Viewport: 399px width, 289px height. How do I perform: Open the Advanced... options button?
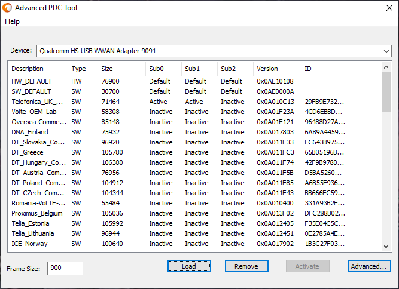pyautogui.click(x=369, y=266)
